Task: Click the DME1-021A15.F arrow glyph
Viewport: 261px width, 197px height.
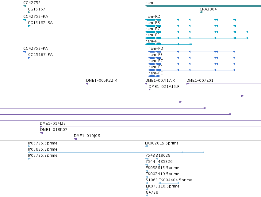Action: [x=149, y=90]
